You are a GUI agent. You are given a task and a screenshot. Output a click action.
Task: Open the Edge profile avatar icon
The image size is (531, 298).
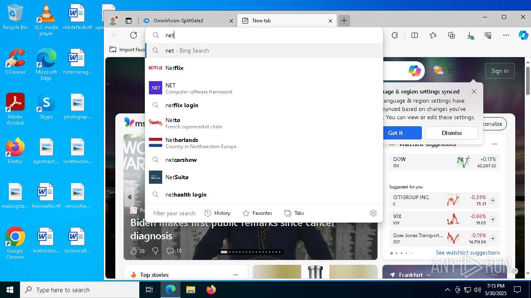coord(112,21)
